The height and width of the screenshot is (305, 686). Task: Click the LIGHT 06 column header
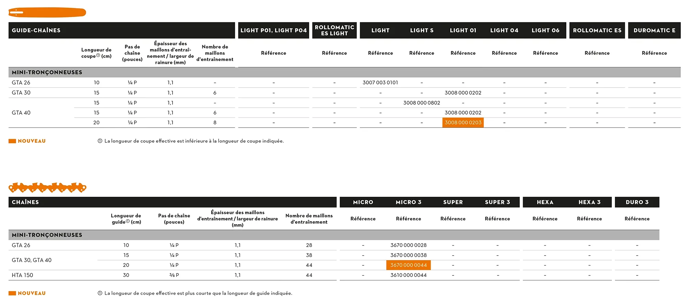[x=545, y=30]
